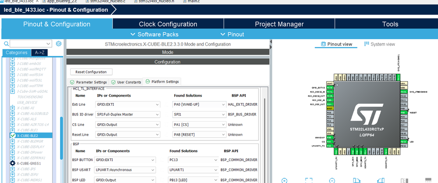The height and width of the screenshot is (183, 438).
Task: Open found solutions dropdown showing PA8 [RESET]
Action: point(199,134)
